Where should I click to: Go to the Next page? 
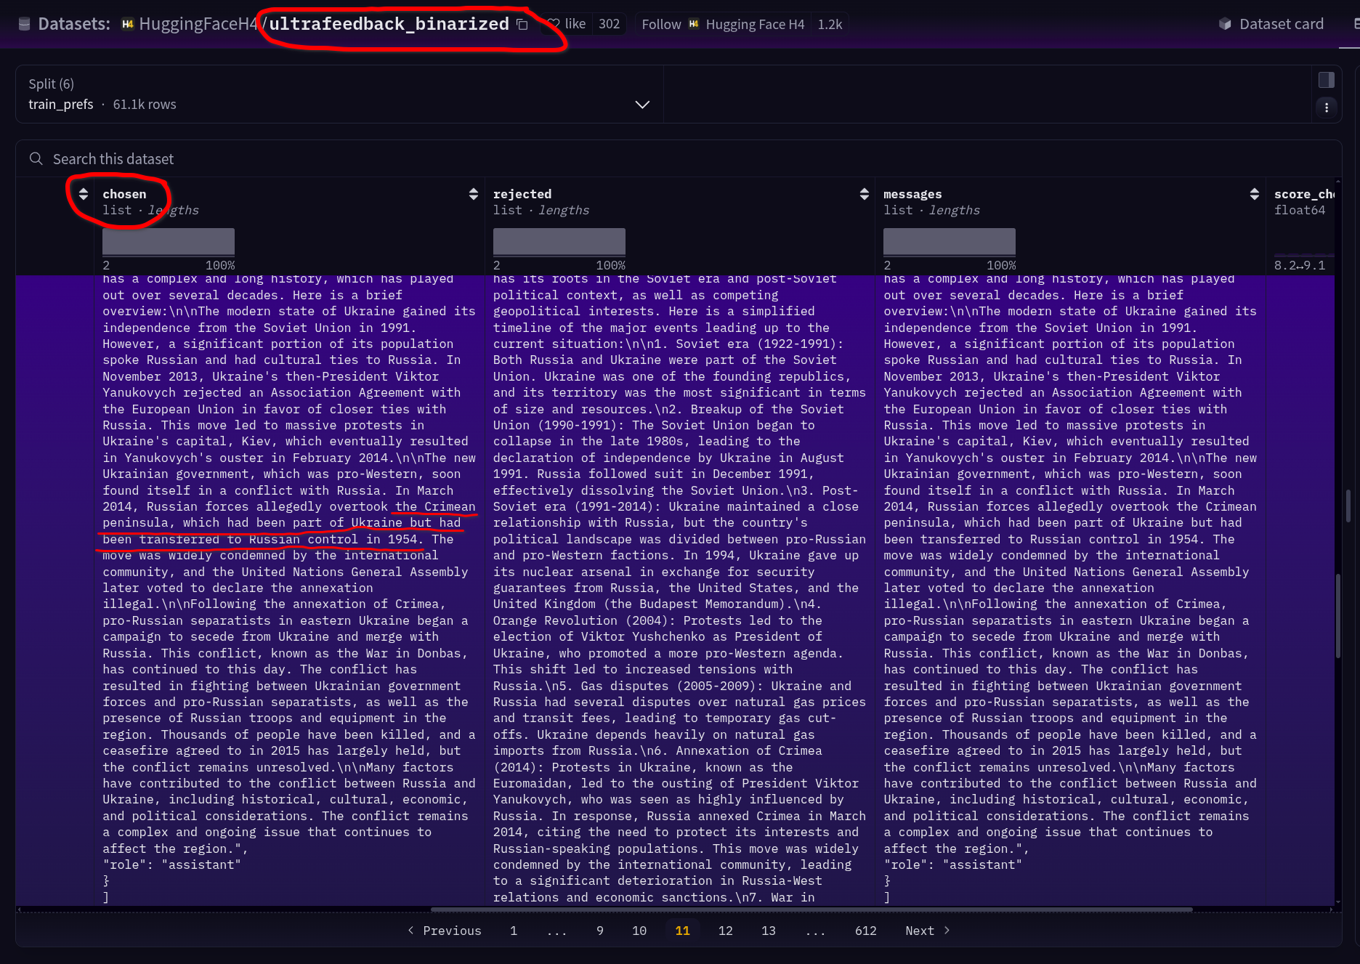click(928, 931)
